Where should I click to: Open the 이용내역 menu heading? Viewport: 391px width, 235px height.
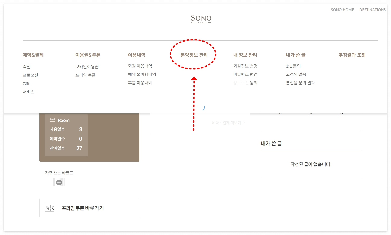click(137, 55)
